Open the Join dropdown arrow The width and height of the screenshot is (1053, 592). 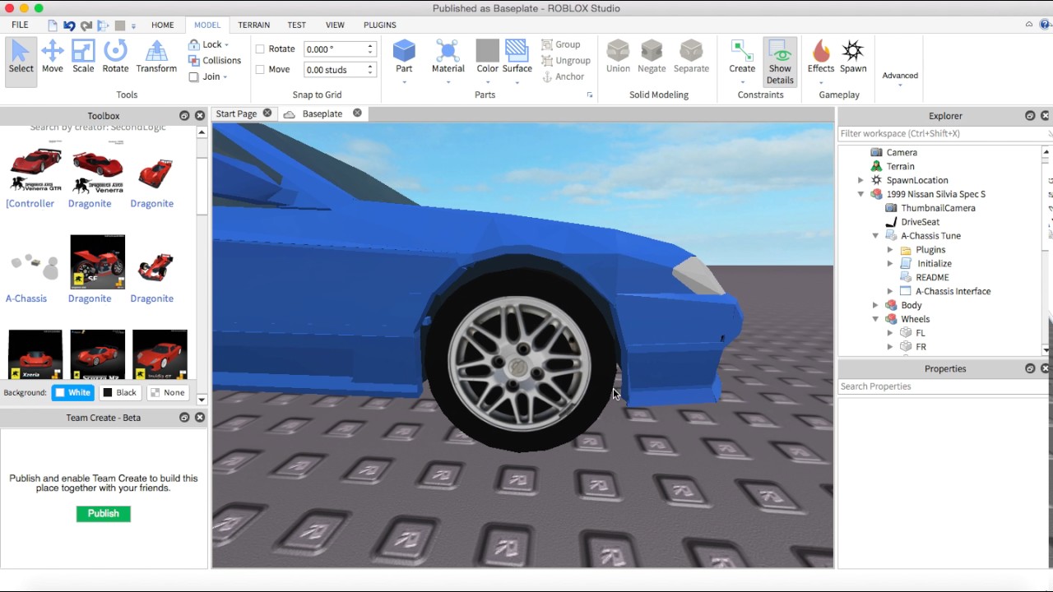click(225, 77)
